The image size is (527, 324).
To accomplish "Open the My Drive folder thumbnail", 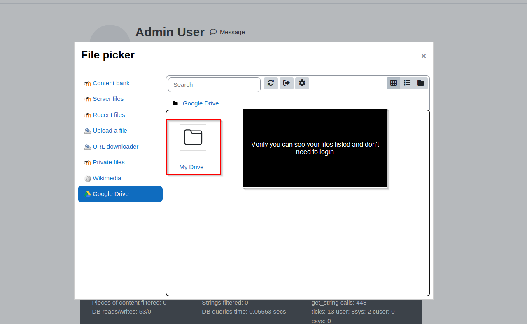I will pos(193,138).
